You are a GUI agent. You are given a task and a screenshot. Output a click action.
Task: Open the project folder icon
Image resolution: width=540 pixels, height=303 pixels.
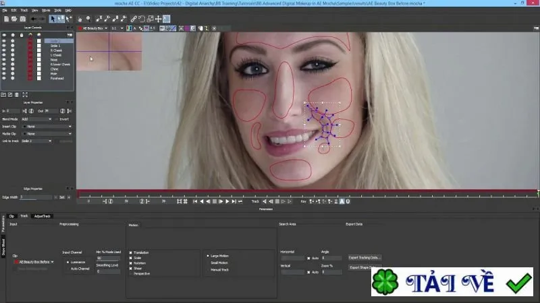(x=14, y=19)
